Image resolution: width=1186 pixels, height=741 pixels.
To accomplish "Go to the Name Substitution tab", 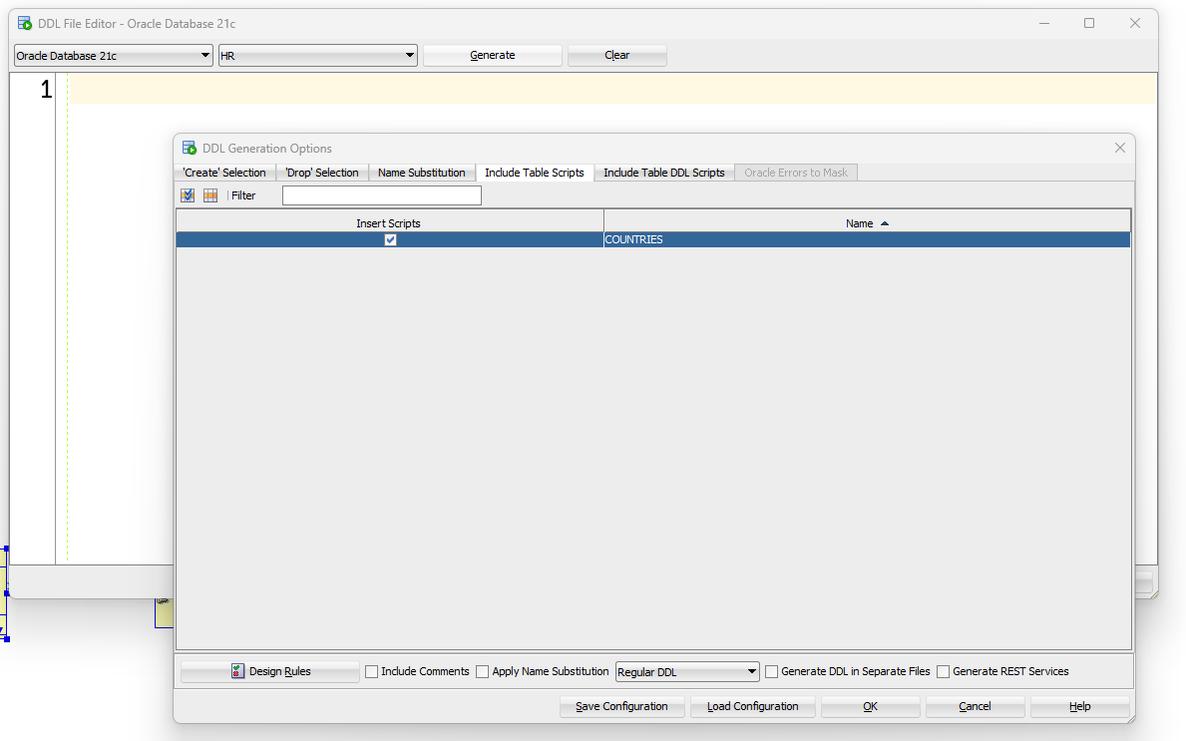I will 421,173.
